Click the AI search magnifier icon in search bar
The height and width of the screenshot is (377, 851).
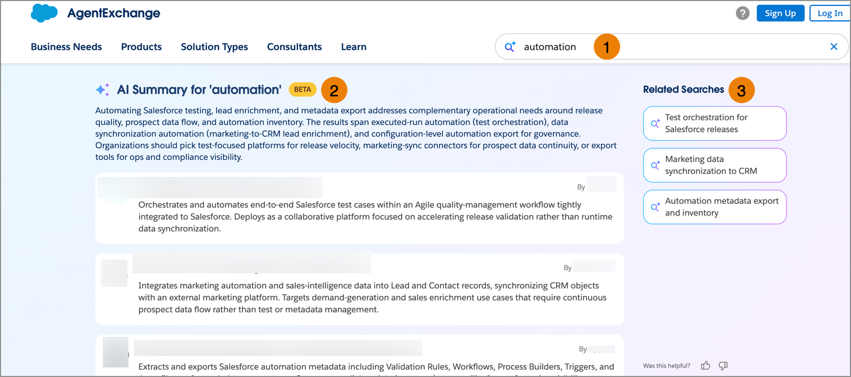click(x=510, y=47)
